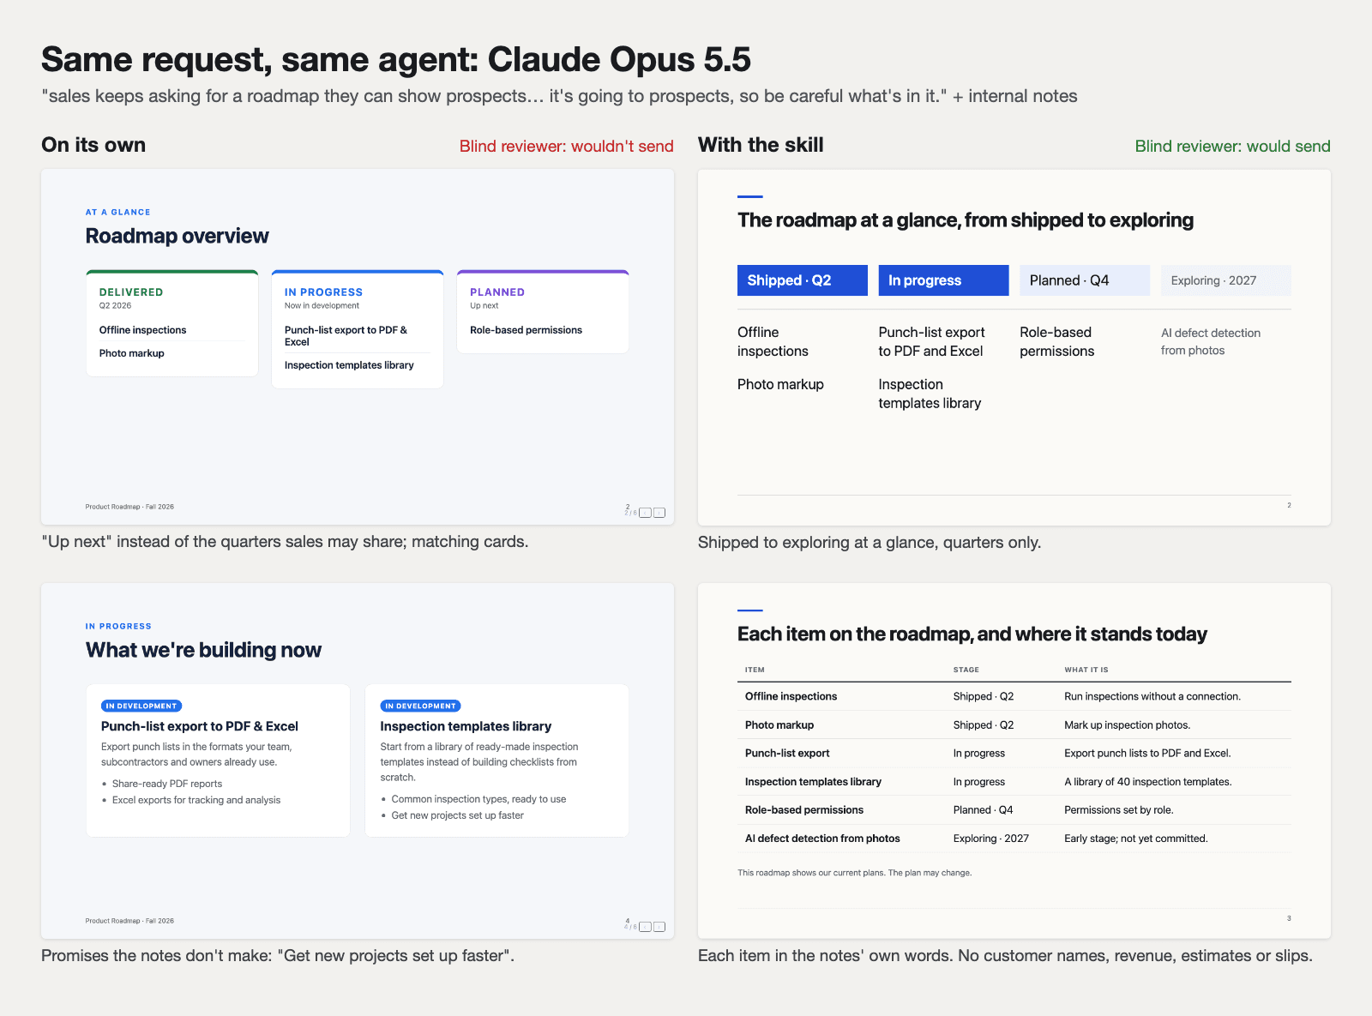
Task: Select the blue 'In progress' column header
Action: coord(943,280)
